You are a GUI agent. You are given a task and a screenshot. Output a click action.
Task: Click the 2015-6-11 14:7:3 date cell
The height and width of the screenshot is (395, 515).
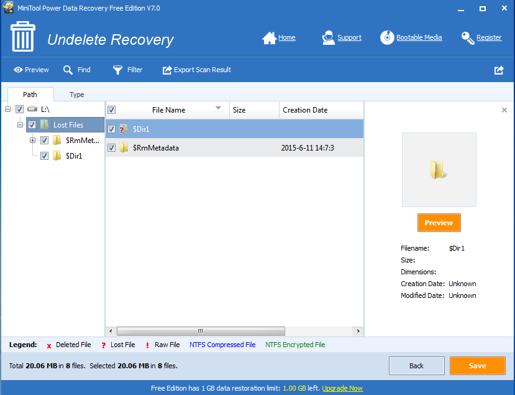[308, 148]
